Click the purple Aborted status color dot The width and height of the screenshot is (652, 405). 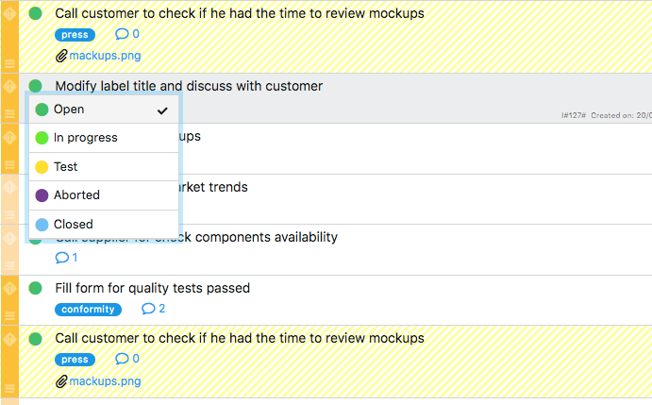point(42,195)
